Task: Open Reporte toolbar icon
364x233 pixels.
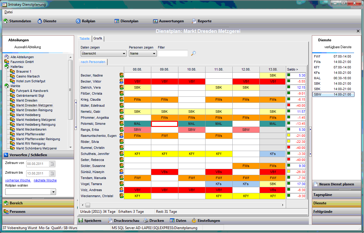Action: 194,21
